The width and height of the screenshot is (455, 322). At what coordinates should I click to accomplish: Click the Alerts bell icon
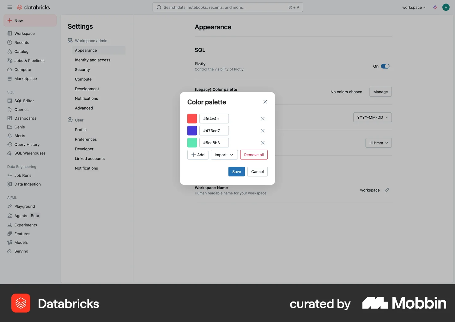9,136
